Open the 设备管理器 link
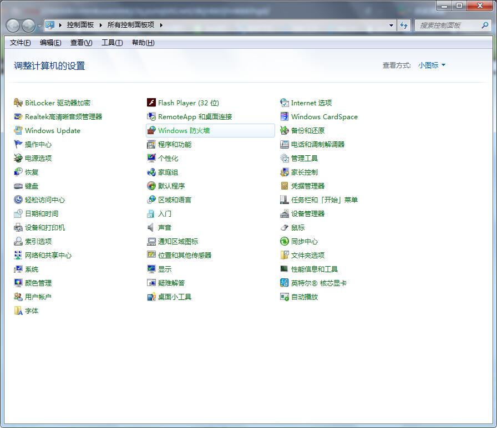497x428 pixels. coord(308,213)
